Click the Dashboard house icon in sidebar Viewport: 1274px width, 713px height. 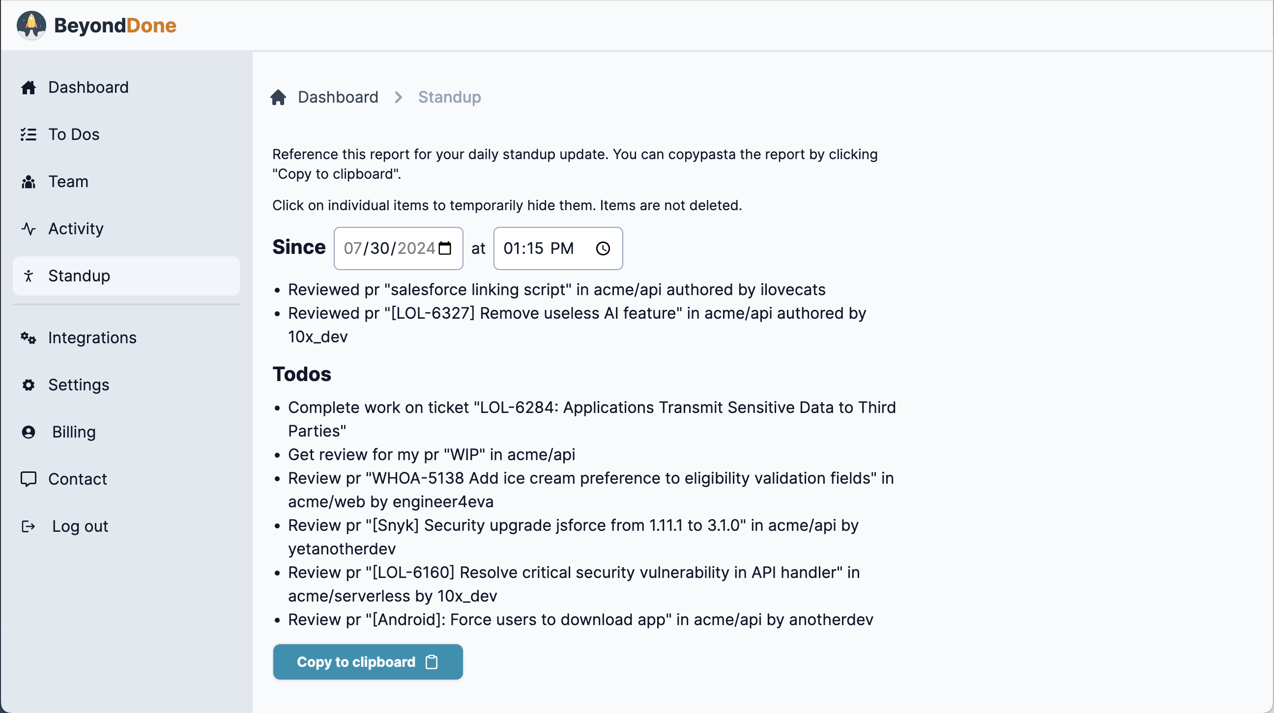point(29,87)
